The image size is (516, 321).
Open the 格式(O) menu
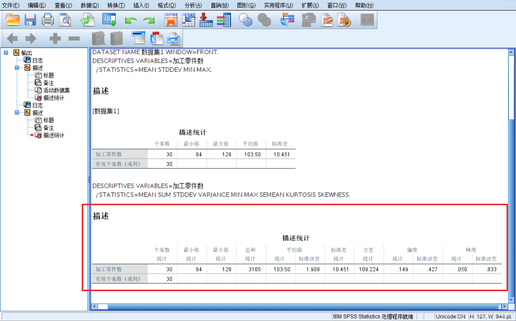tap(167, 5)
